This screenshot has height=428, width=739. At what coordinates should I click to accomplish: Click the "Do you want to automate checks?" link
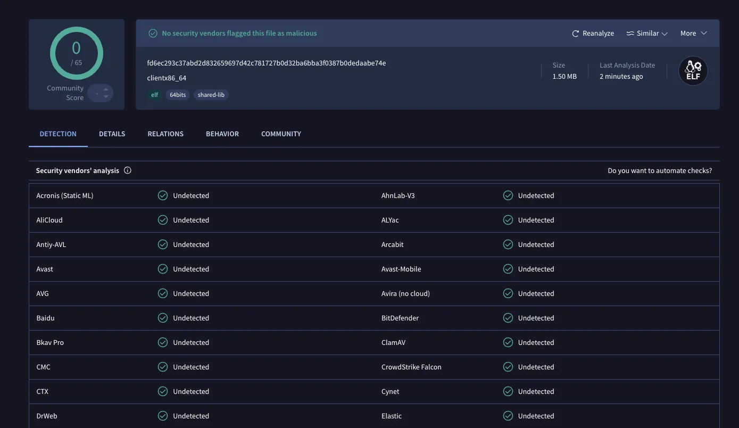660,170
